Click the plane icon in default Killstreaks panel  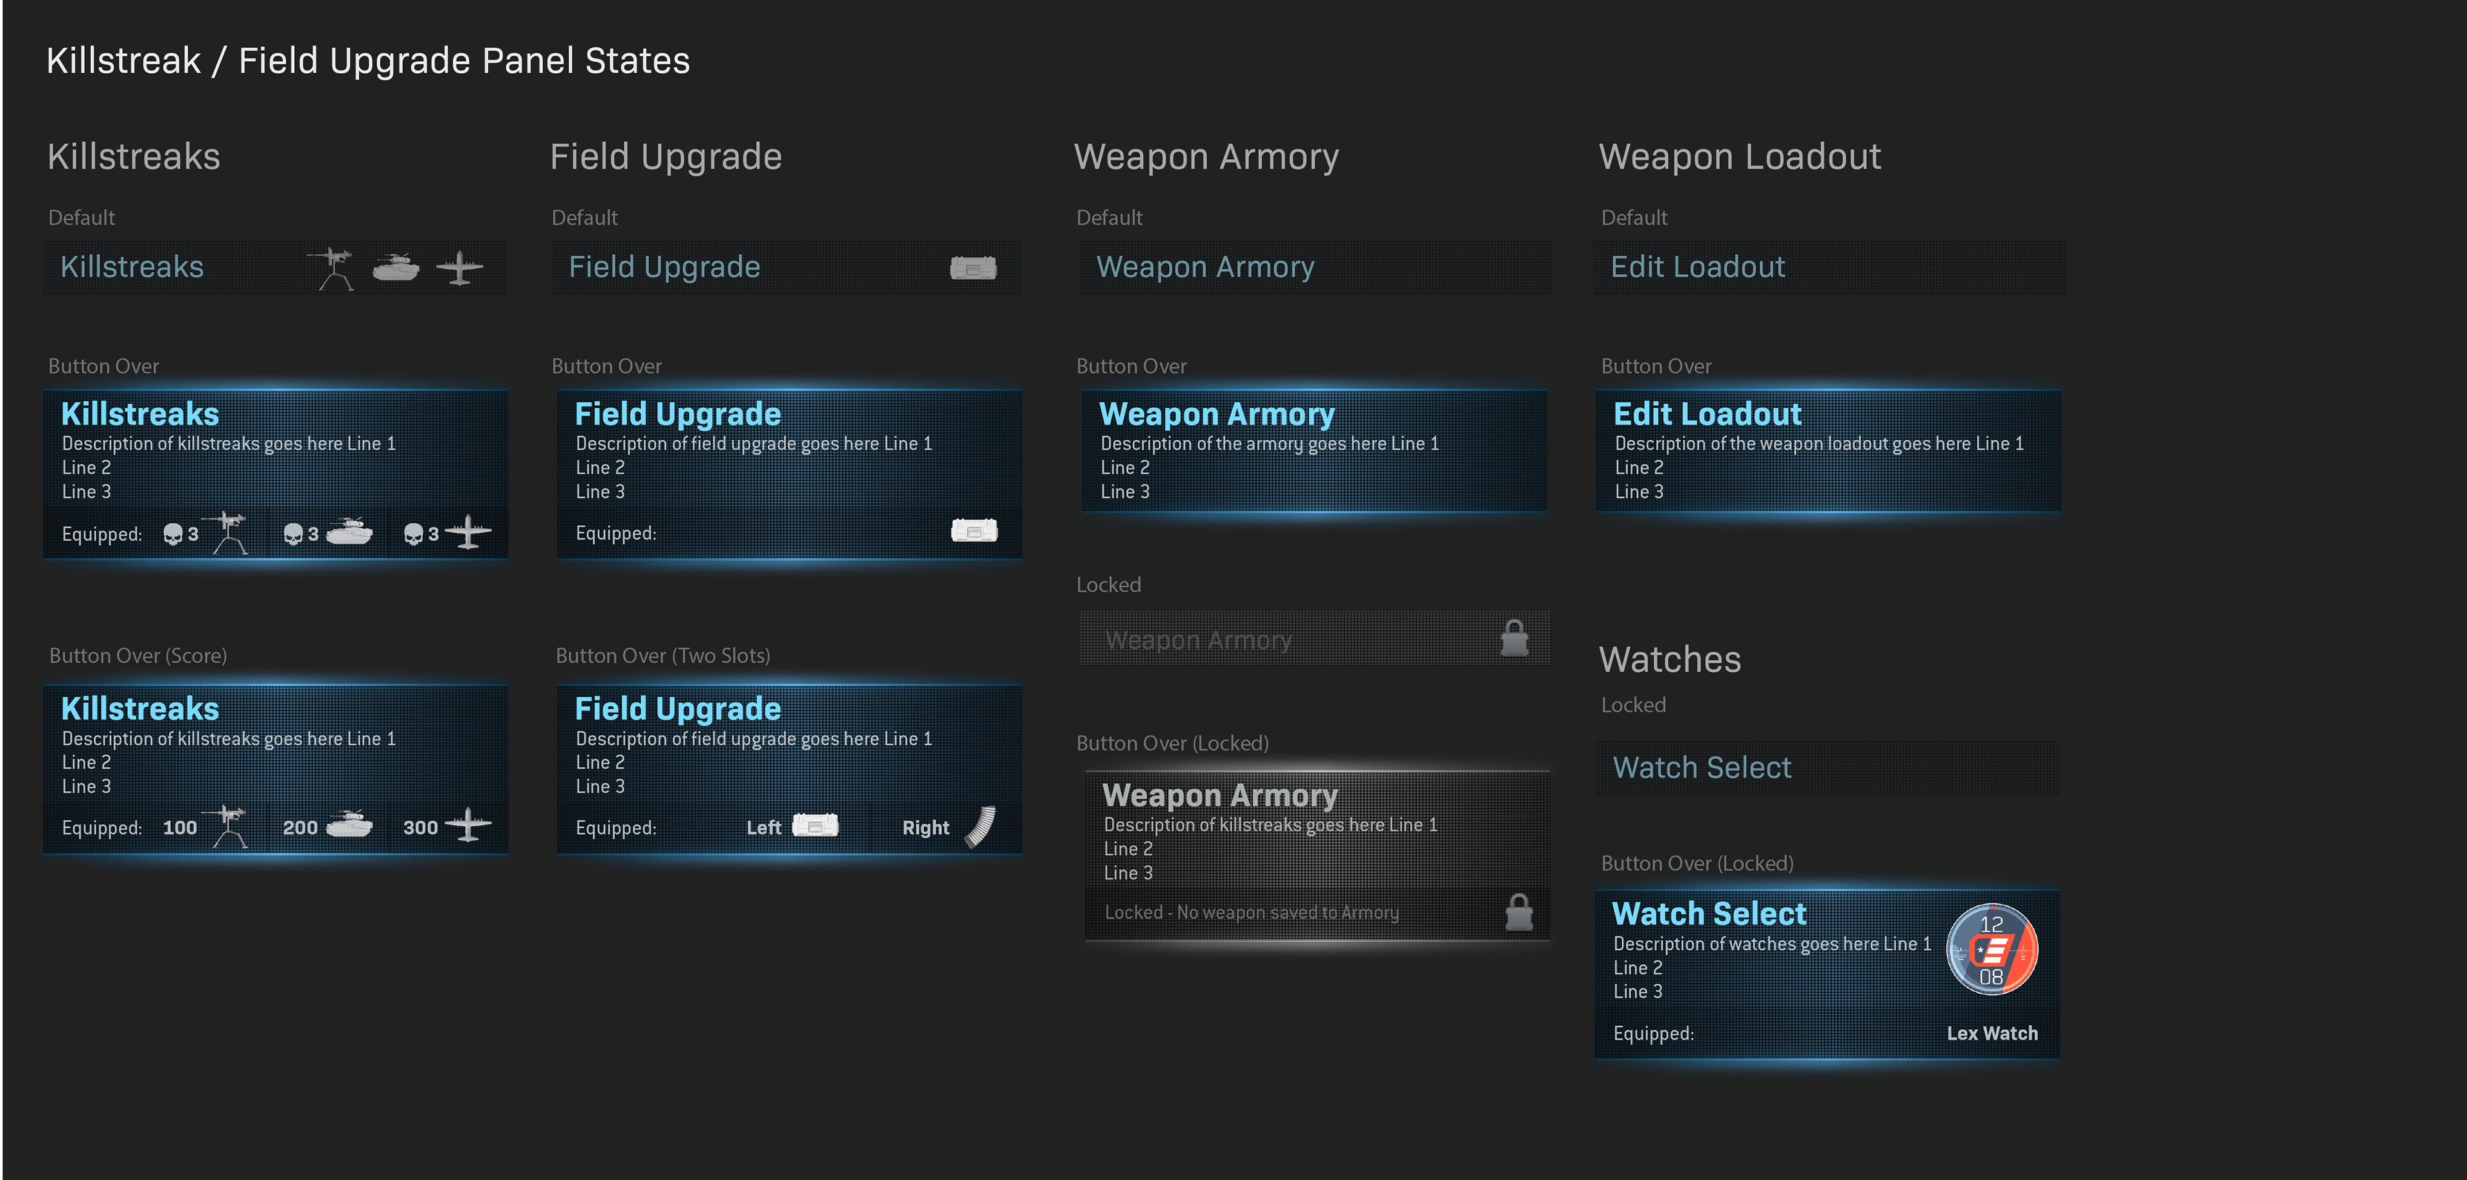460,268
